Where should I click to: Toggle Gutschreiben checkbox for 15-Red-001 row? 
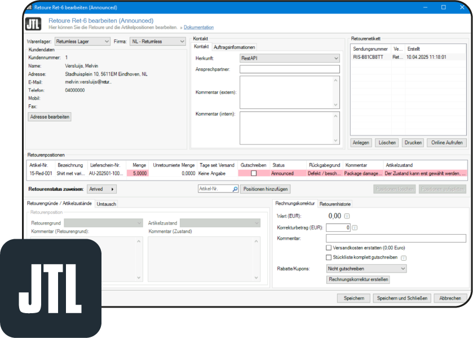[254, 173]
